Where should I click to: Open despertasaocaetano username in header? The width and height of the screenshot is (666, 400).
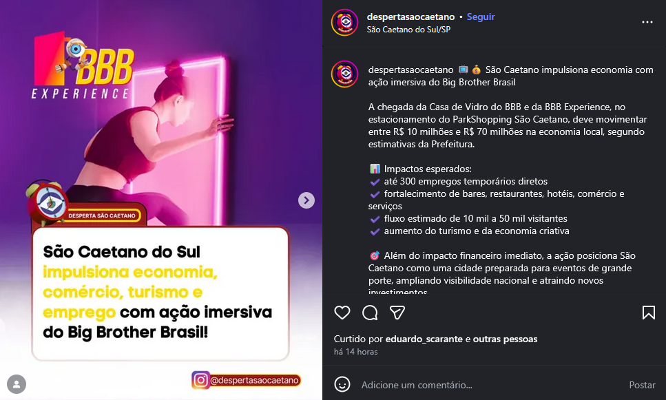pyautogui.click(x=410, y=17)
